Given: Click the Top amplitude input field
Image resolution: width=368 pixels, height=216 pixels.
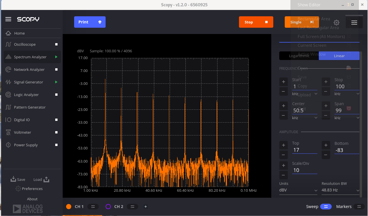Looking at the screenshot, I should (305, 150).
